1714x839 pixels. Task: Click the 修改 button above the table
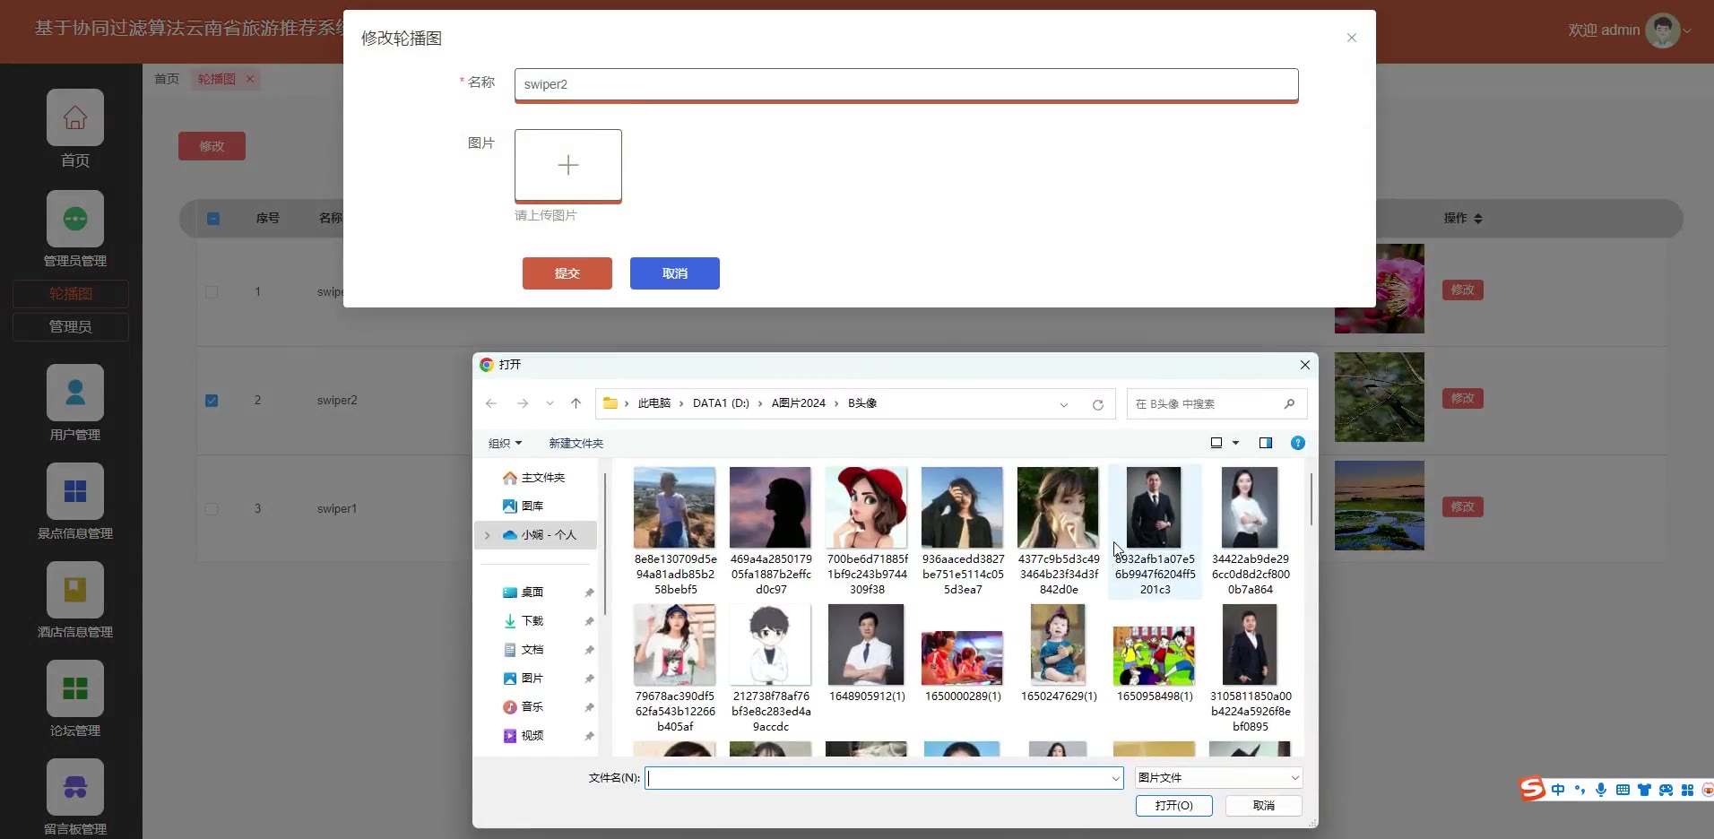tap(212, 146)
